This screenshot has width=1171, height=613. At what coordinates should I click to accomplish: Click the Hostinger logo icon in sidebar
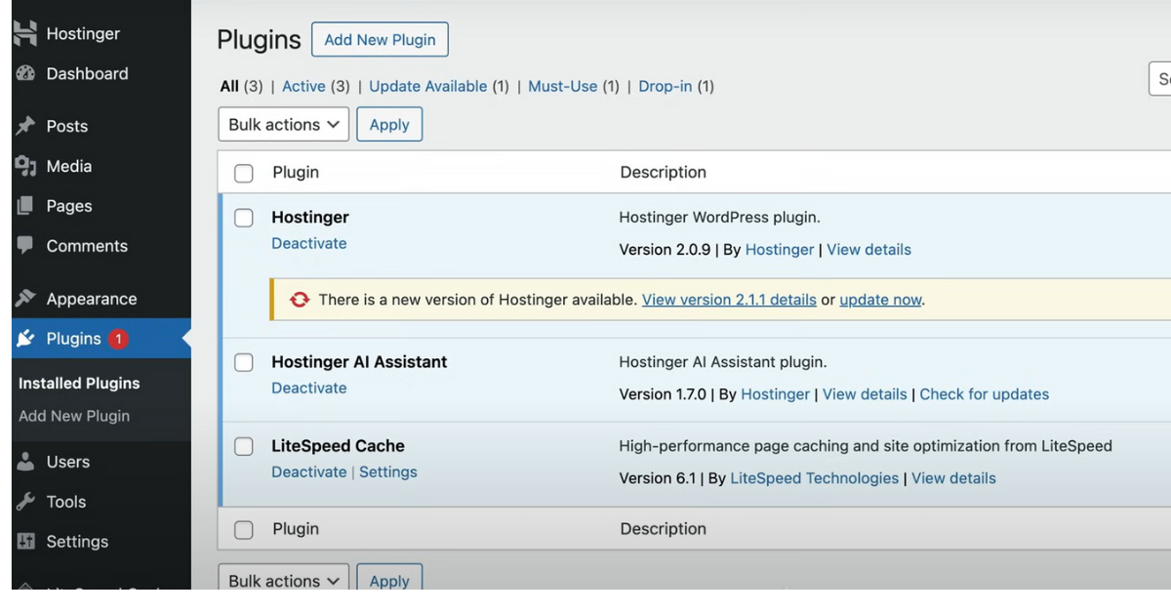(x=25, y=33)
